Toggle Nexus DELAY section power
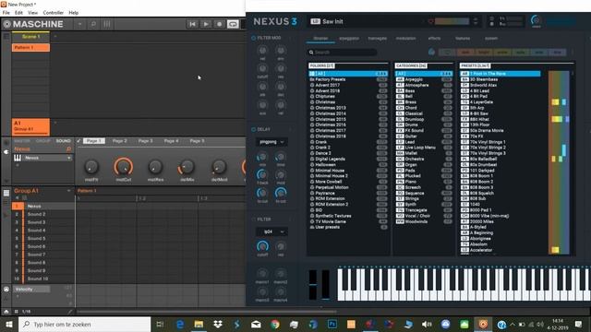This screenshot has height=332, width=591. tap(253, 129)
